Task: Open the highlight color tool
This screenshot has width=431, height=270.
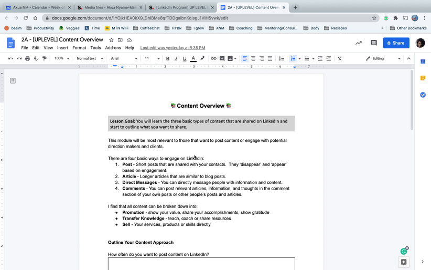Action: (x=202, y=58)
